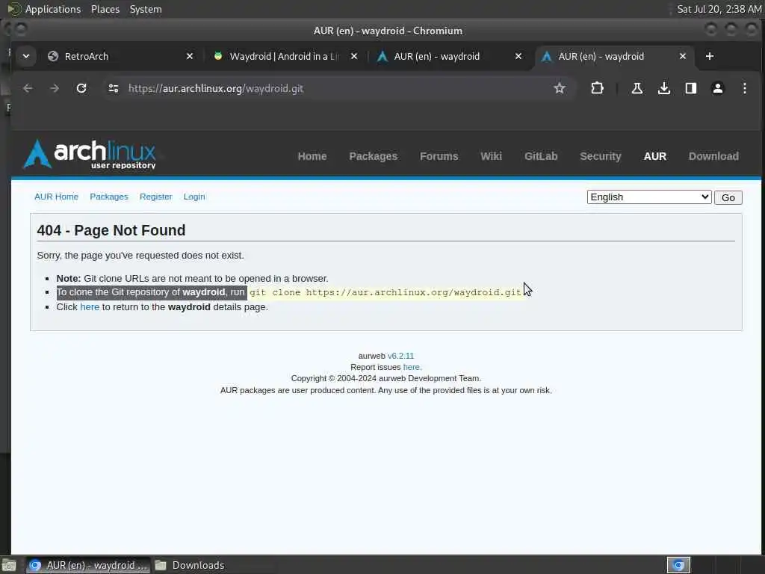Open the Extensions puzzle icon
The height and width of the screenshot is (574, 765).
597,88
